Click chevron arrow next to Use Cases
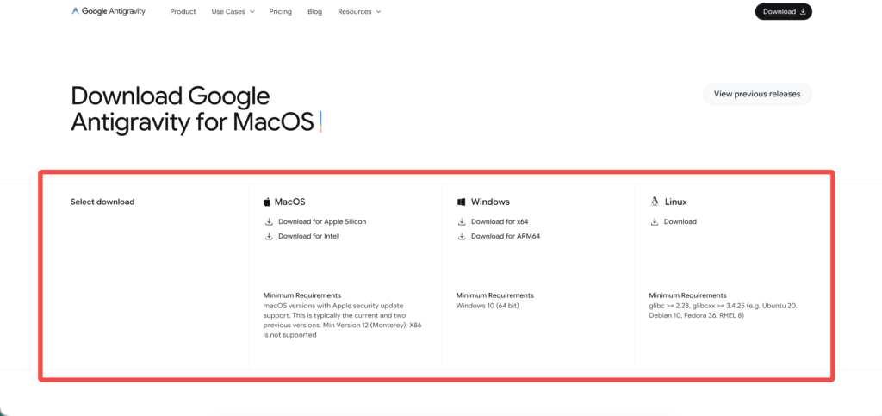 (x=252, y=12)
